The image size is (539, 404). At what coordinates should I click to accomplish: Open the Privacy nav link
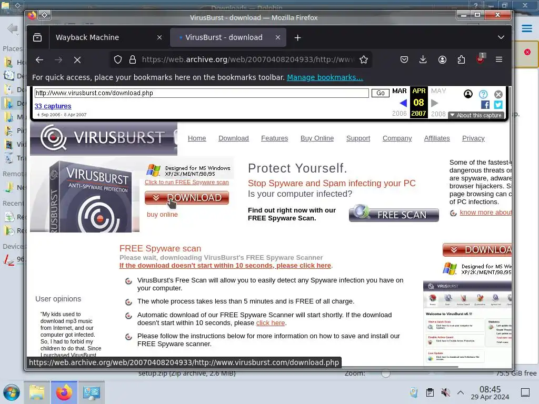[x=473, y=138]
